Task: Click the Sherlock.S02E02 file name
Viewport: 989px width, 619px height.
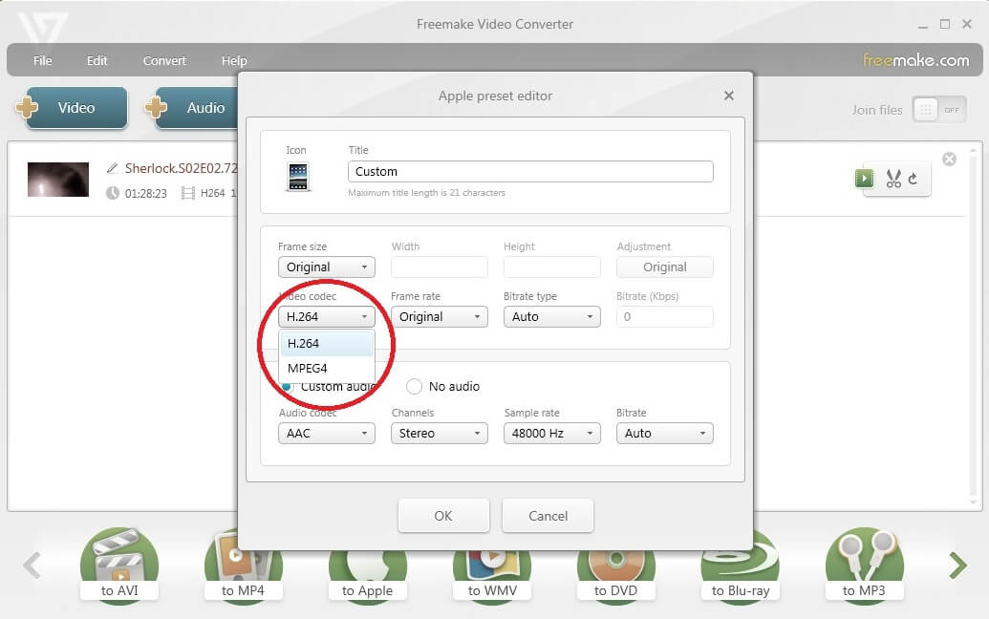Action: point(181,168)
